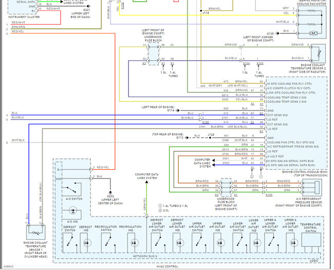Click the 'RED/YEL' wire label at HVAC B+ pin
The width and height of the screenshot is (334, 270).
[103, 168]
